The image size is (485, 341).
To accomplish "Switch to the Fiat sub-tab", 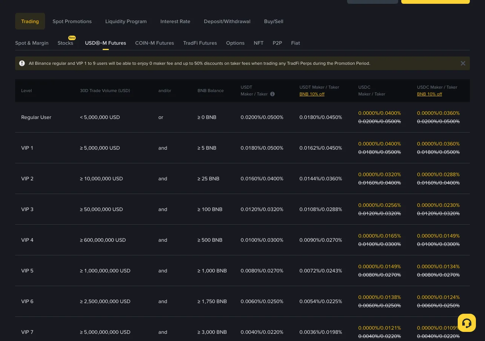I will coord(296,43).
